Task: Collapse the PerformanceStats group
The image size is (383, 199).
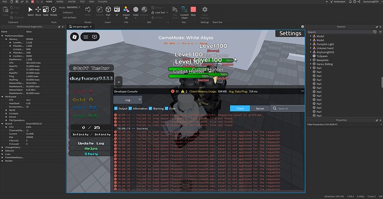Action: 2,36
